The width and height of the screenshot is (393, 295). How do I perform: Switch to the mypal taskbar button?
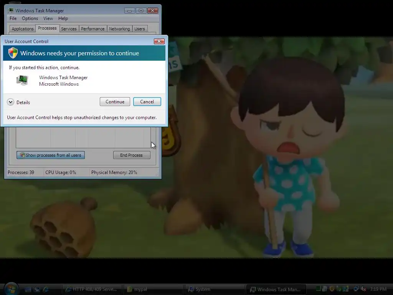(154, 289)
